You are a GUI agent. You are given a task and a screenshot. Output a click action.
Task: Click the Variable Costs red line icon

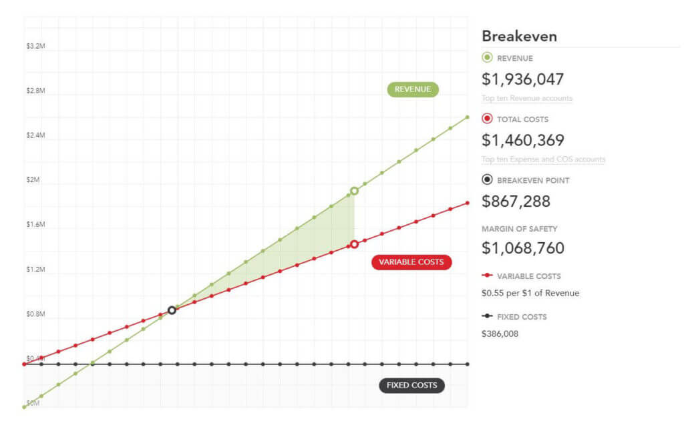coord(487,276)
